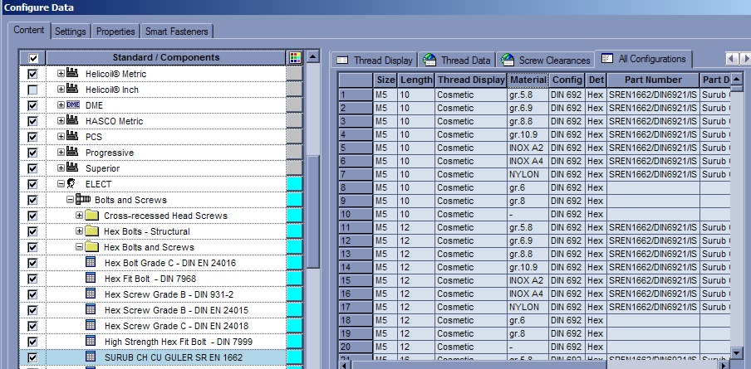Image resolution: width=751 pixels, height=369 pixels.
Task: Click the HASCO Metric standard icon
Action: pos(72,121)
